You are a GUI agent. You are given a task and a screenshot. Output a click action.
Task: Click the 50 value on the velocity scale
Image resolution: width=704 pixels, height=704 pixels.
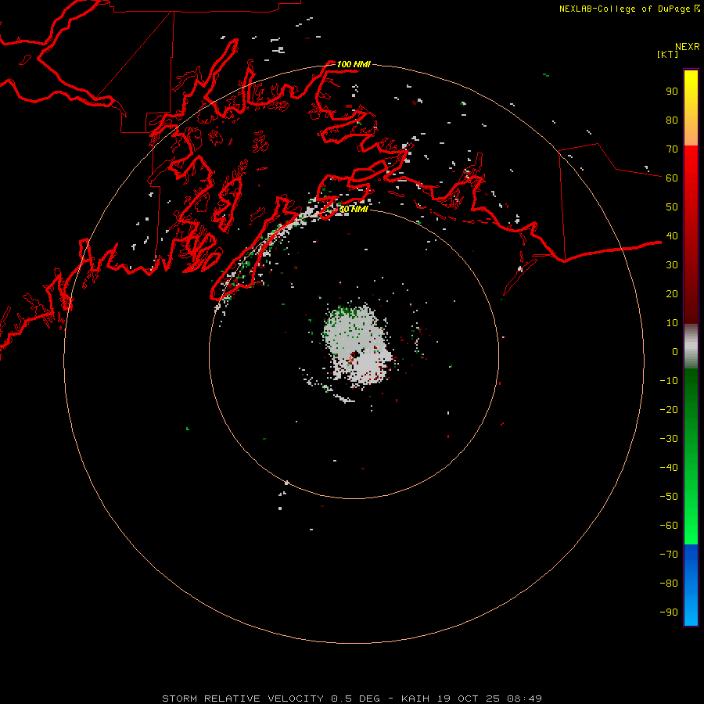click(672, 207)
